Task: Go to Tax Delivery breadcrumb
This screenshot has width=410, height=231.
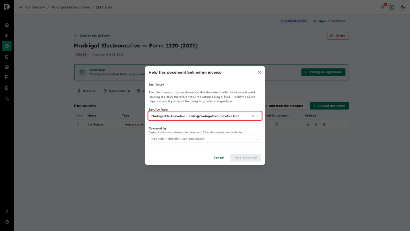Action: pyautogui.click(x=35, y=7)
